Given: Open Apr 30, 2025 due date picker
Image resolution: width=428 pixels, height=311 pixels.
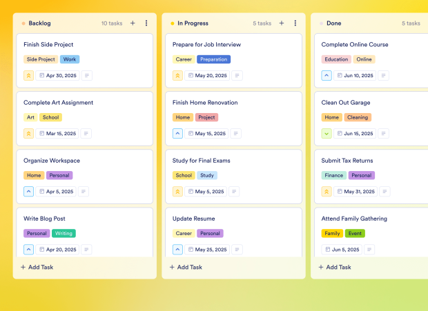Looking at the screenshot, I should [x=57, y=75].
